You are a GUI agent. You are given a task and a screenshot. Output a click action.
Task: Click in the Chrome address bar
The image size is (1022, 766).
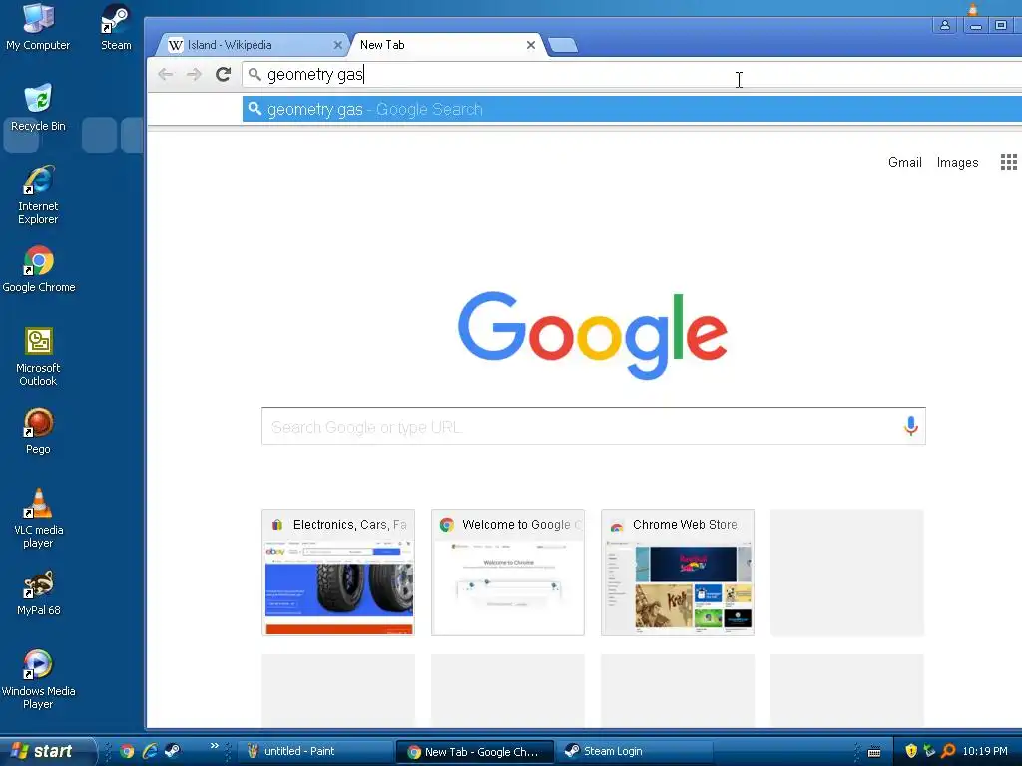tap(632, 74)
